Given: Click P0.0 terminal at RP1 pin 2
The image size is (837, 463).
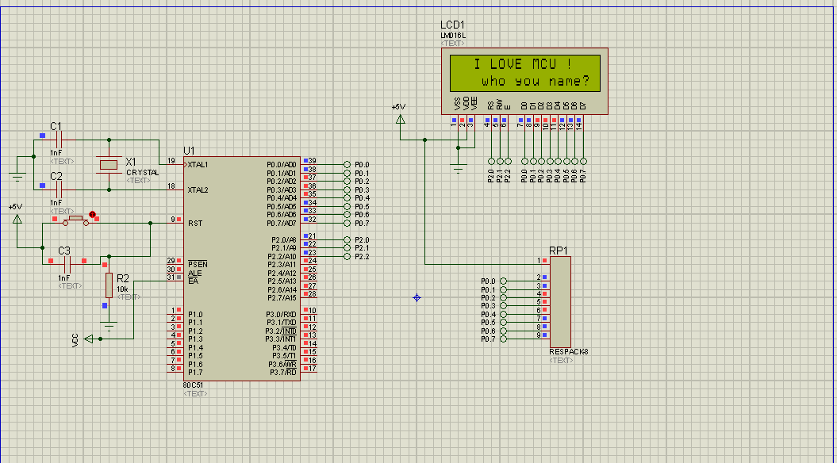Looking at the screenshot, I should coord(503,281).
